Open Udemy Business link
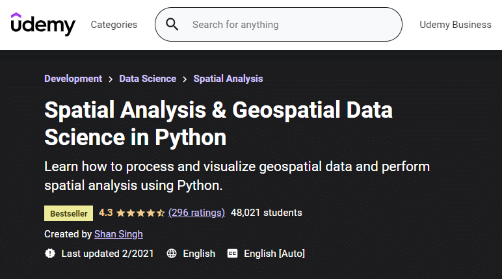Image resolution: width=502 pixels, height=279 pixels. point(455,25)
